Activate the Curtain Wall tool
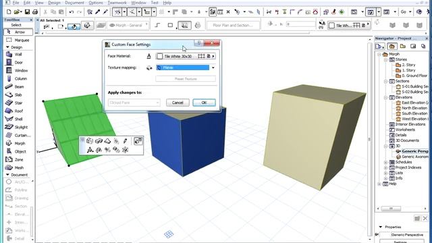Image resolution: width=432 pixels, height=243 pixels. point(18,135)
